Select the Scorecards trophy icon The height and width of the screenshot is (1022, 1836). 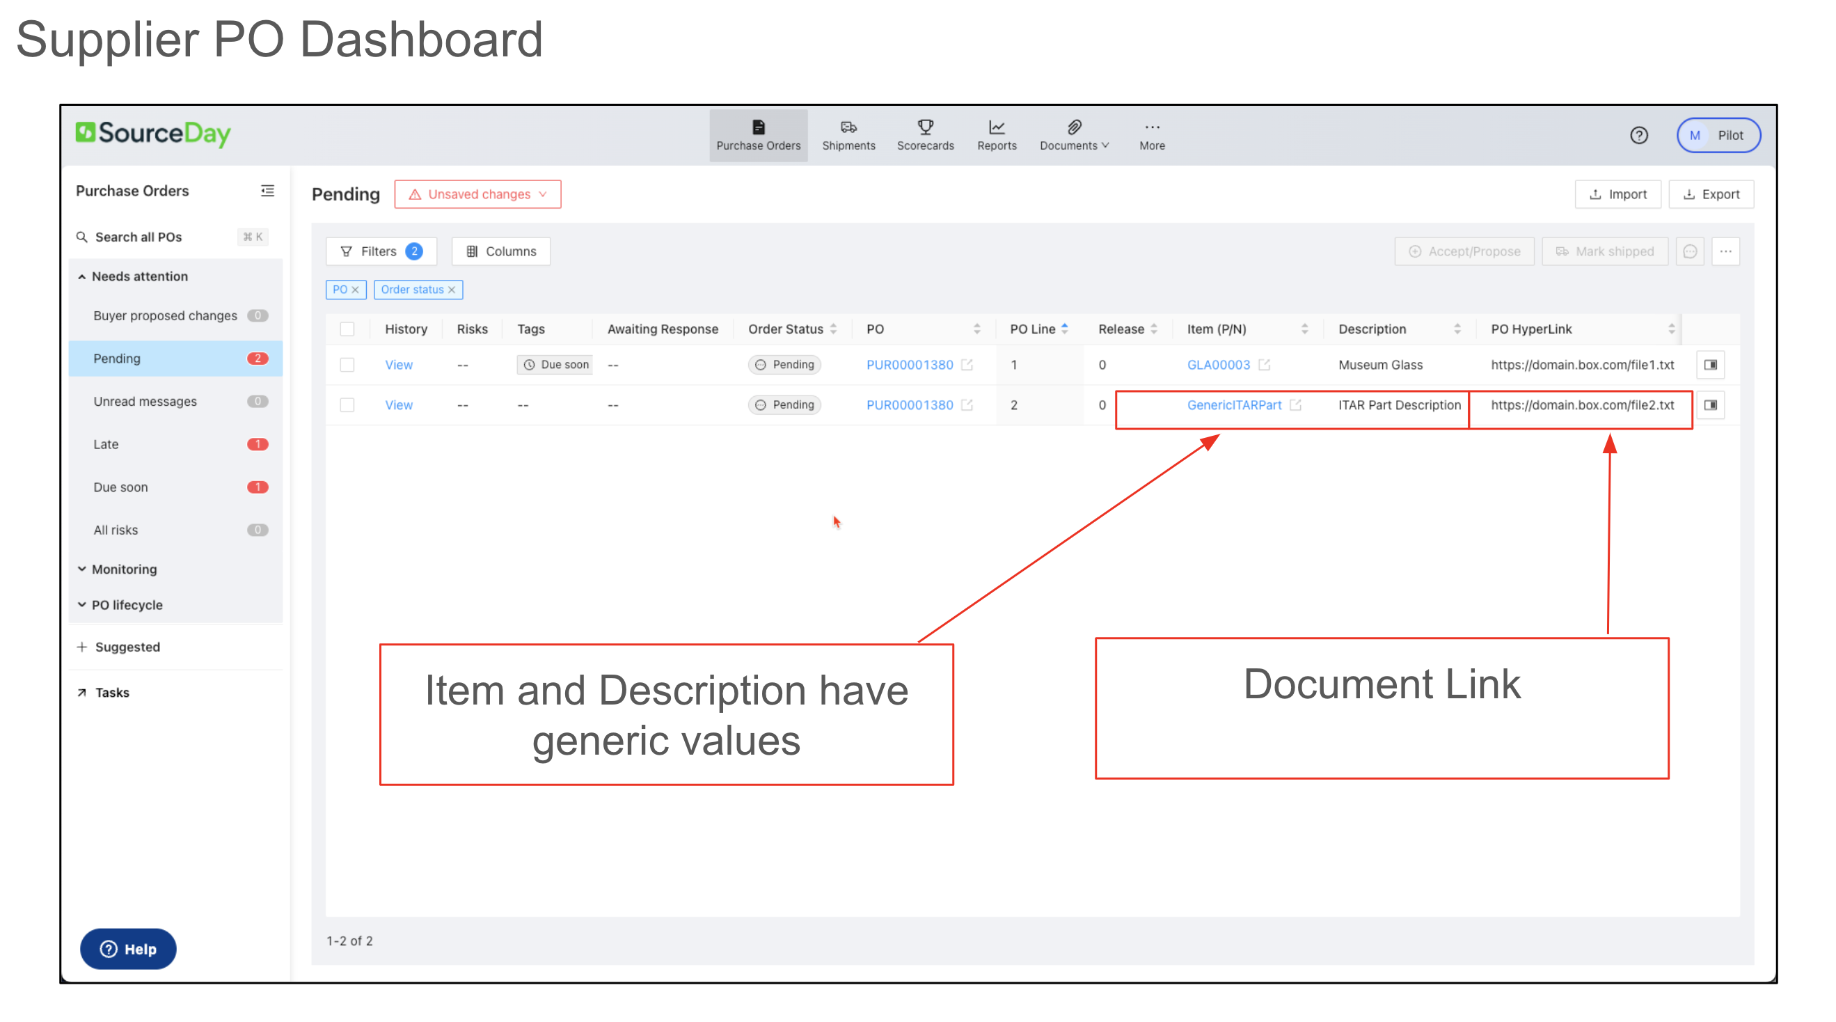tap(925, 127)
